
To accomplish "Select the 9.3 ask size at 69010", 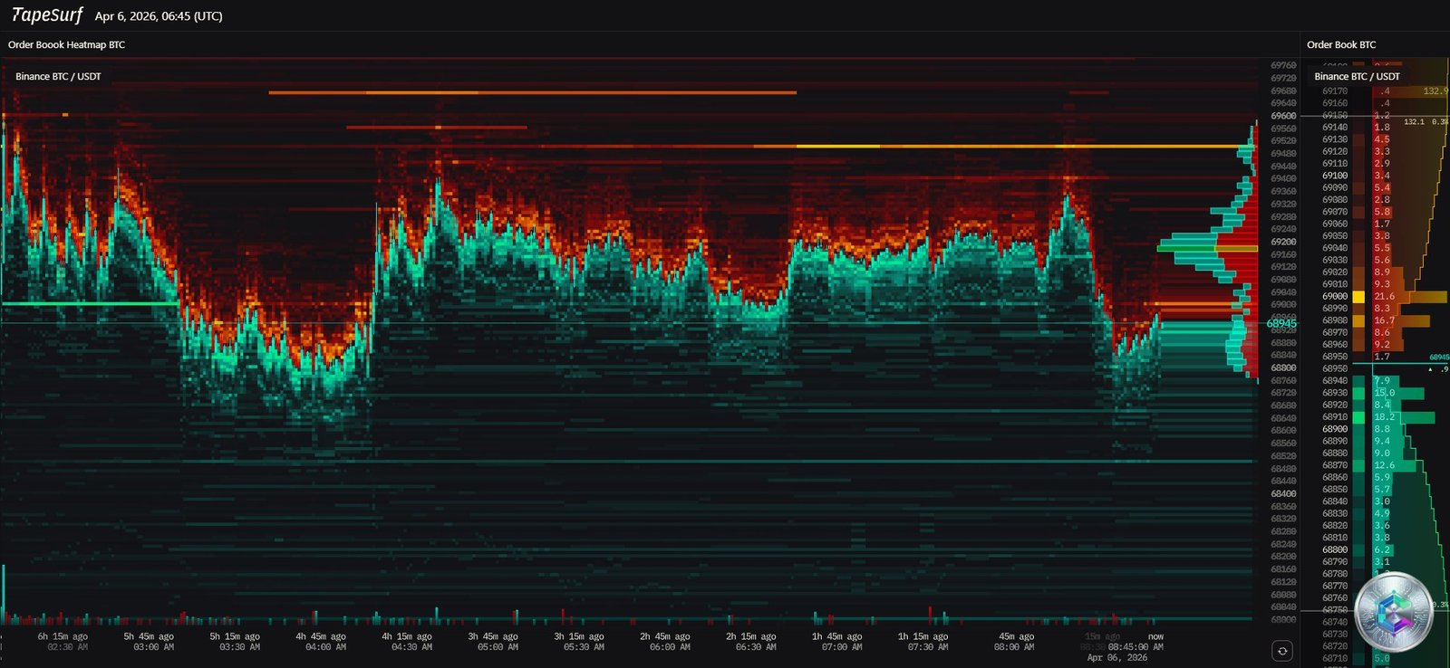I will point(1382,284).
